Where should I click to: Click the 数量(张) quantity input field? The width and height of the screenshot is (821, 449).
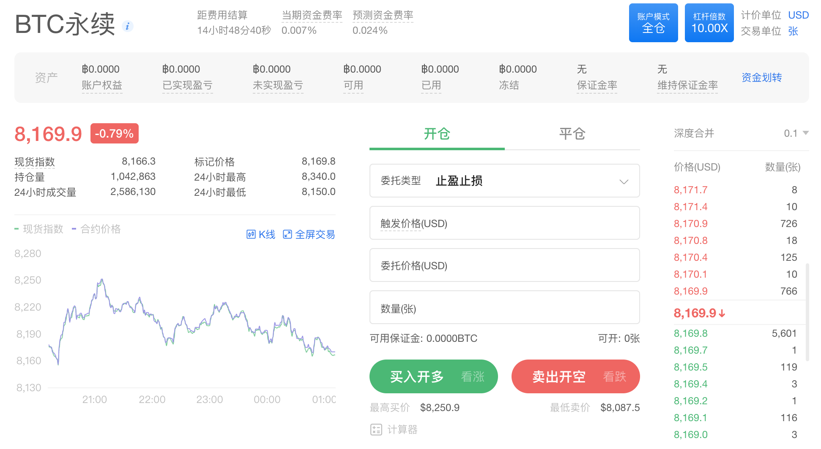[x=504, y=308]
